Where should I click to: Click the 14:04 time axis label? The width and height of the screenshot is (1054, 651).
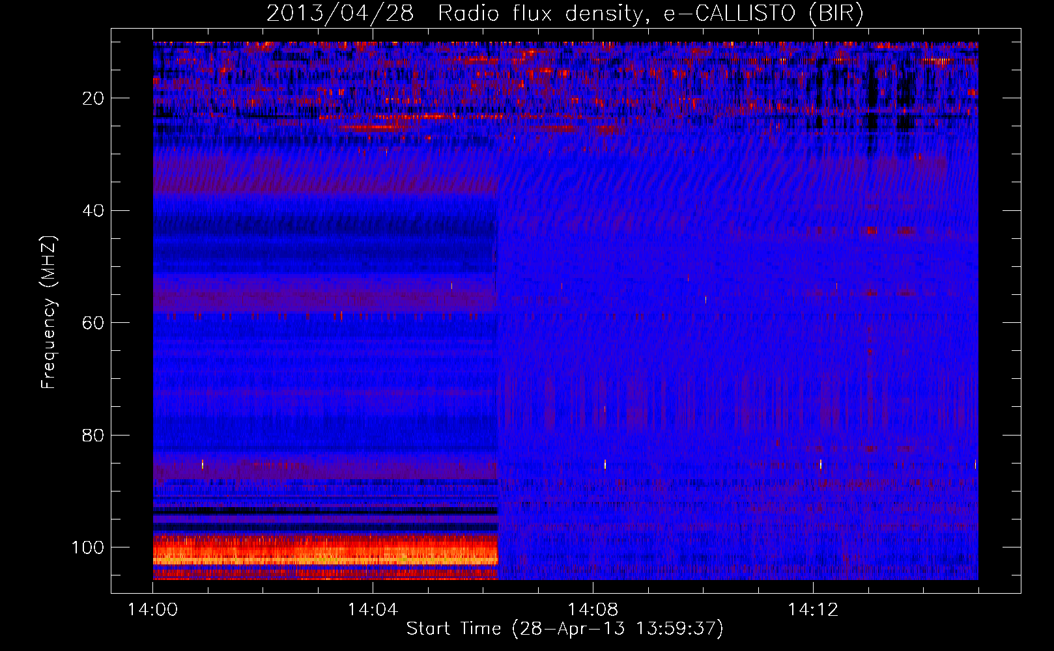[373, 609]
